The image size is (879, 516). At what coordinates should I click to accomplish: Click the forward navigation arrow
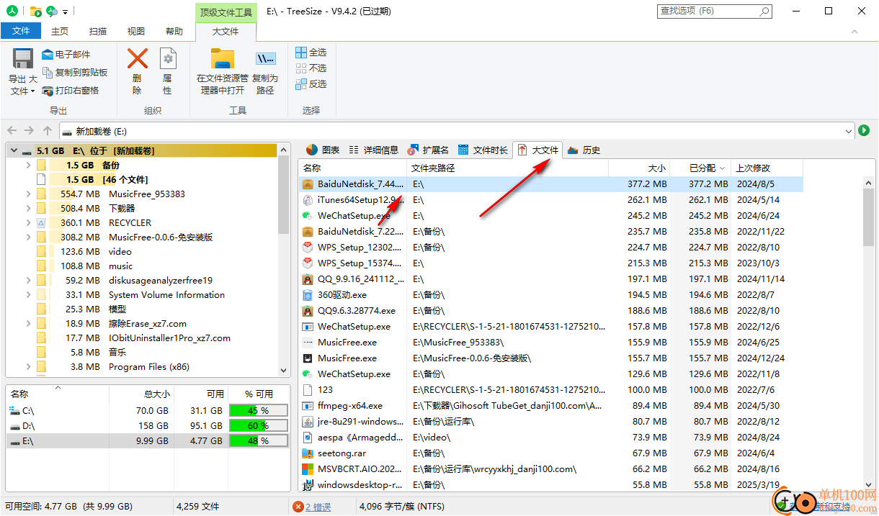click(x=29, y=131)
